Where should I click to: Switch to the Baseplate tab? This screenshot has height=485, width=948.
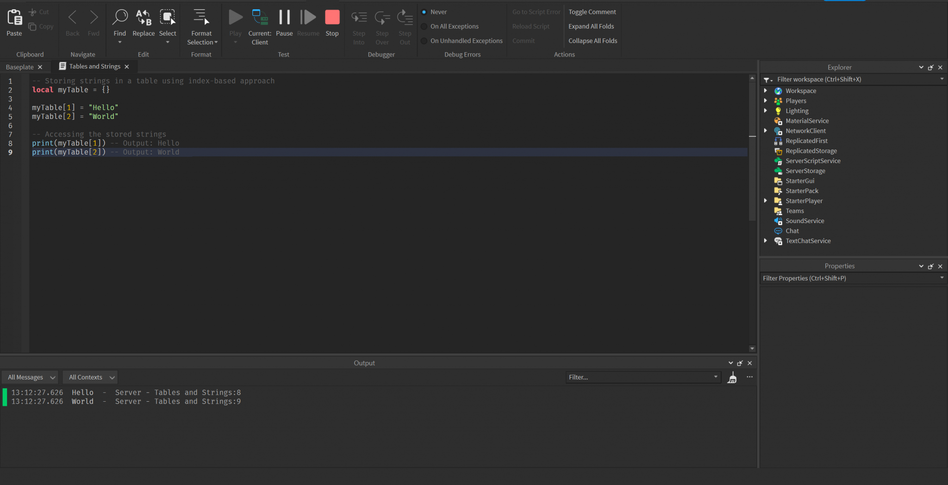(x=20, y=67)
